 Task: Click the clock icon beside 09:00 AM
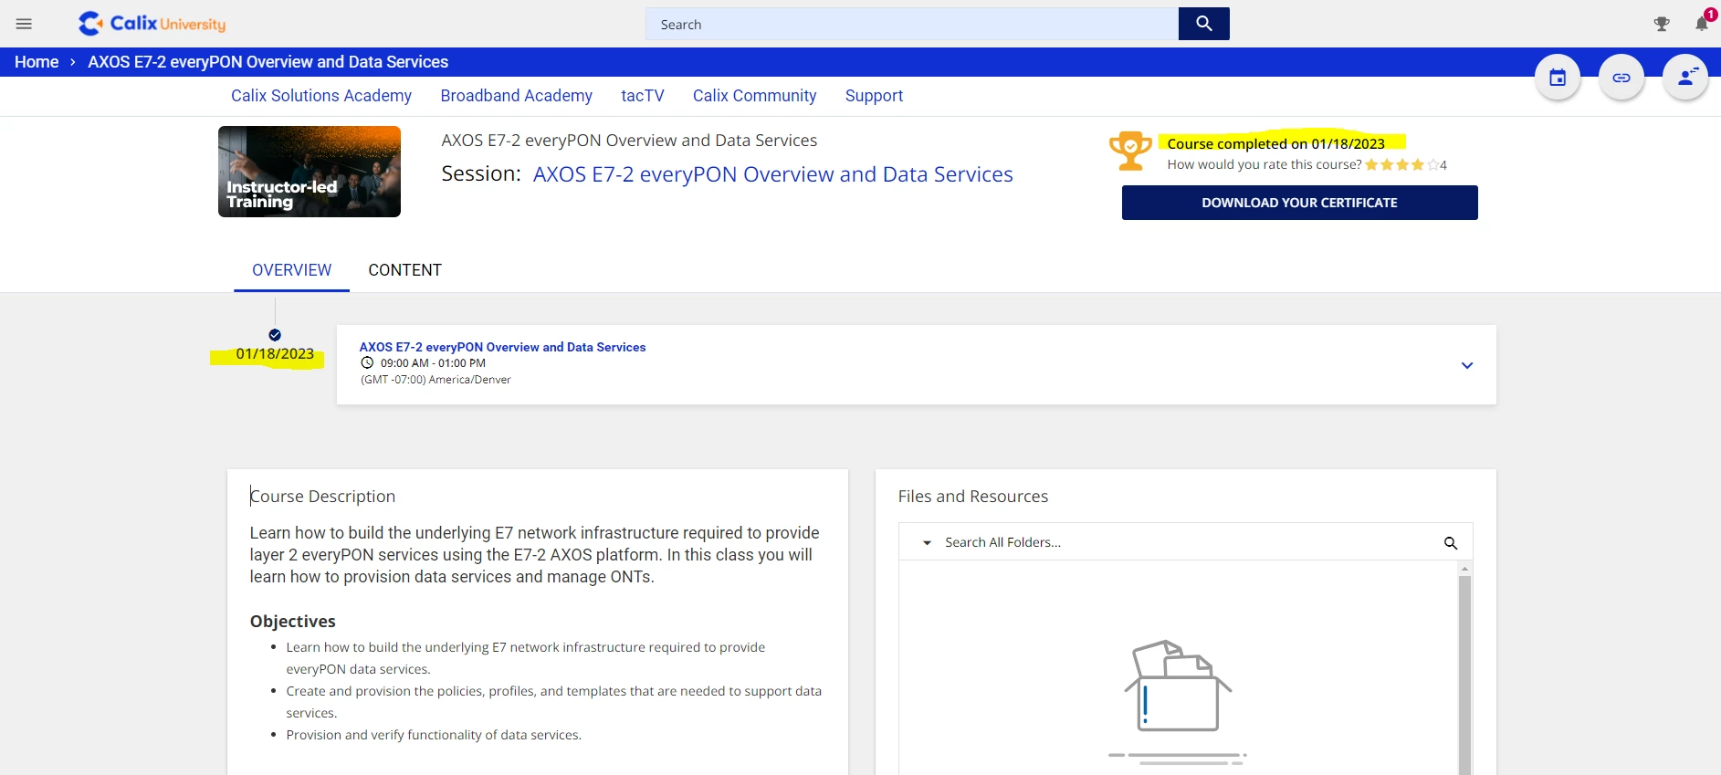coord(367,362)
